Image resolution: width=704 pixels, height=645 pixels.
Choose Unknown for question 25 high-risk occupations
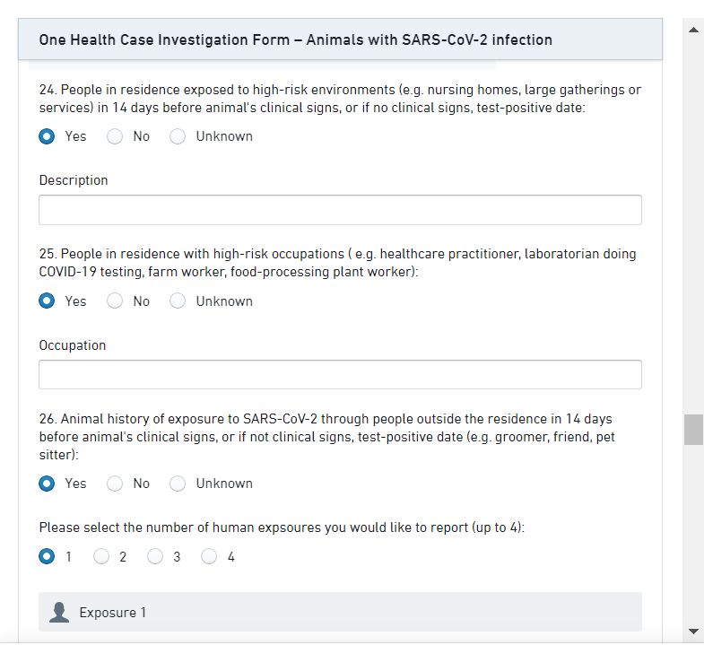click(178, 301)
